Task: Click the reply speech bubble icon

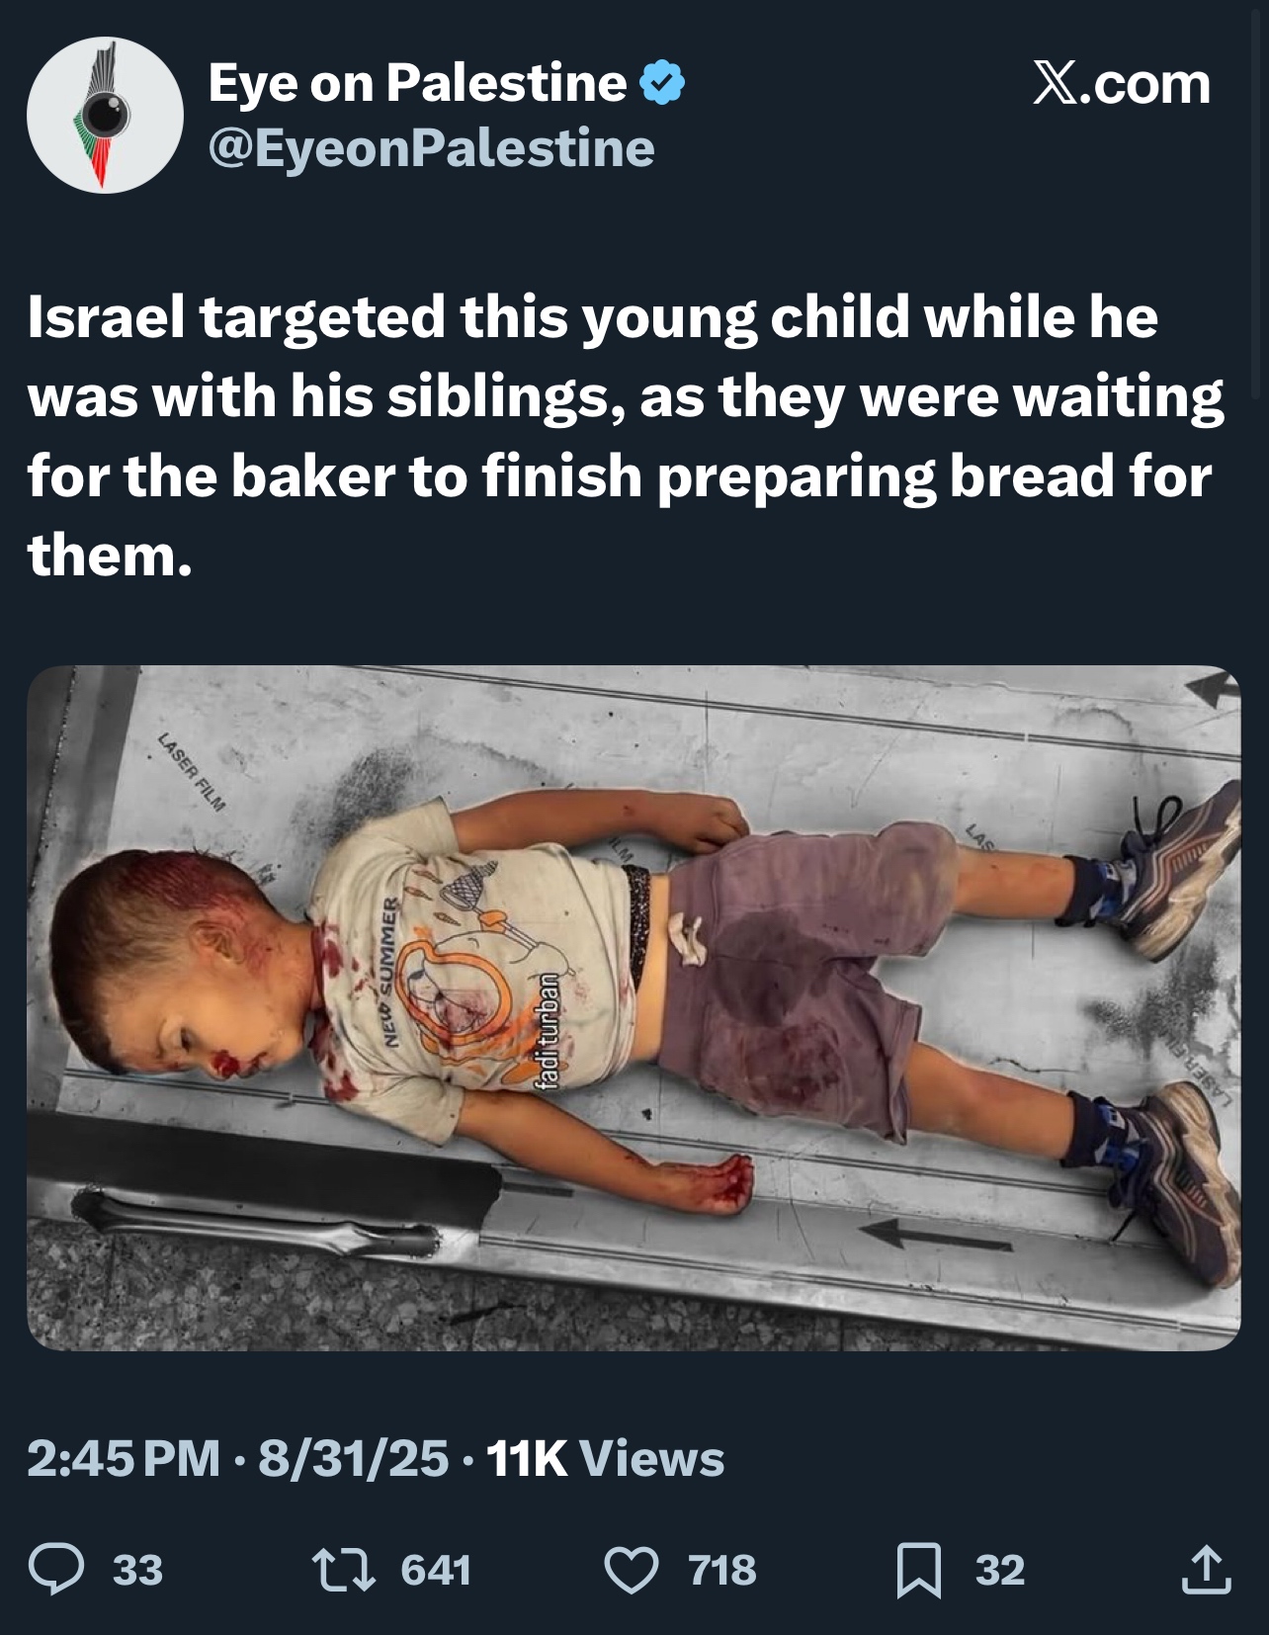Action: click(56, 1569)
